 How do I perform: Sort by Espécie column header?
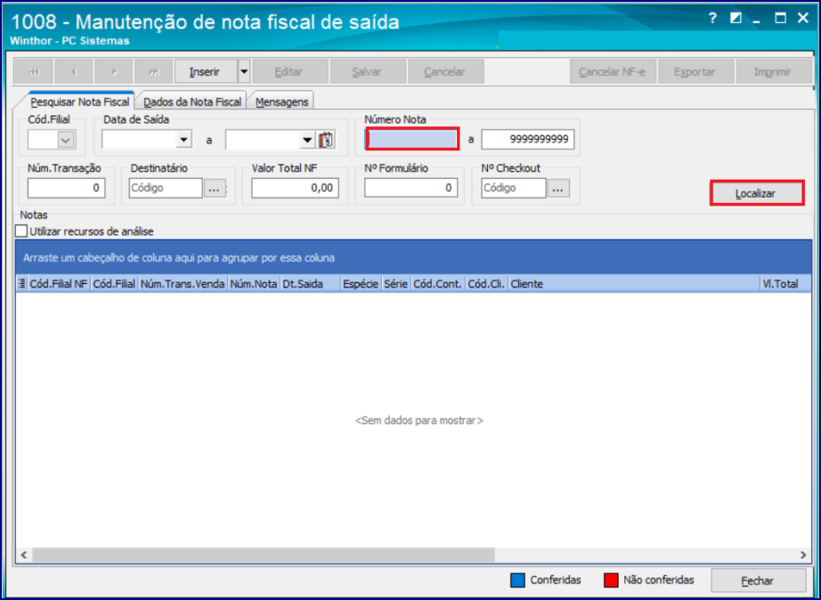click(361, 284)
